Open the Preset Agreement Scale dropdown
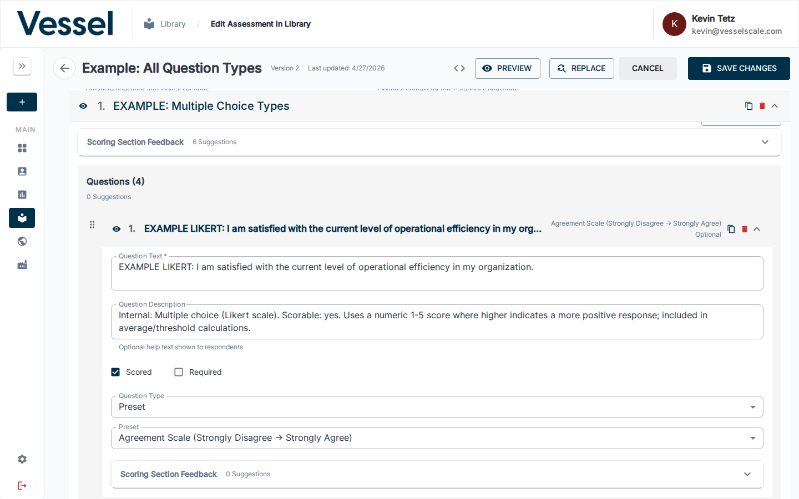 [437, 438]
